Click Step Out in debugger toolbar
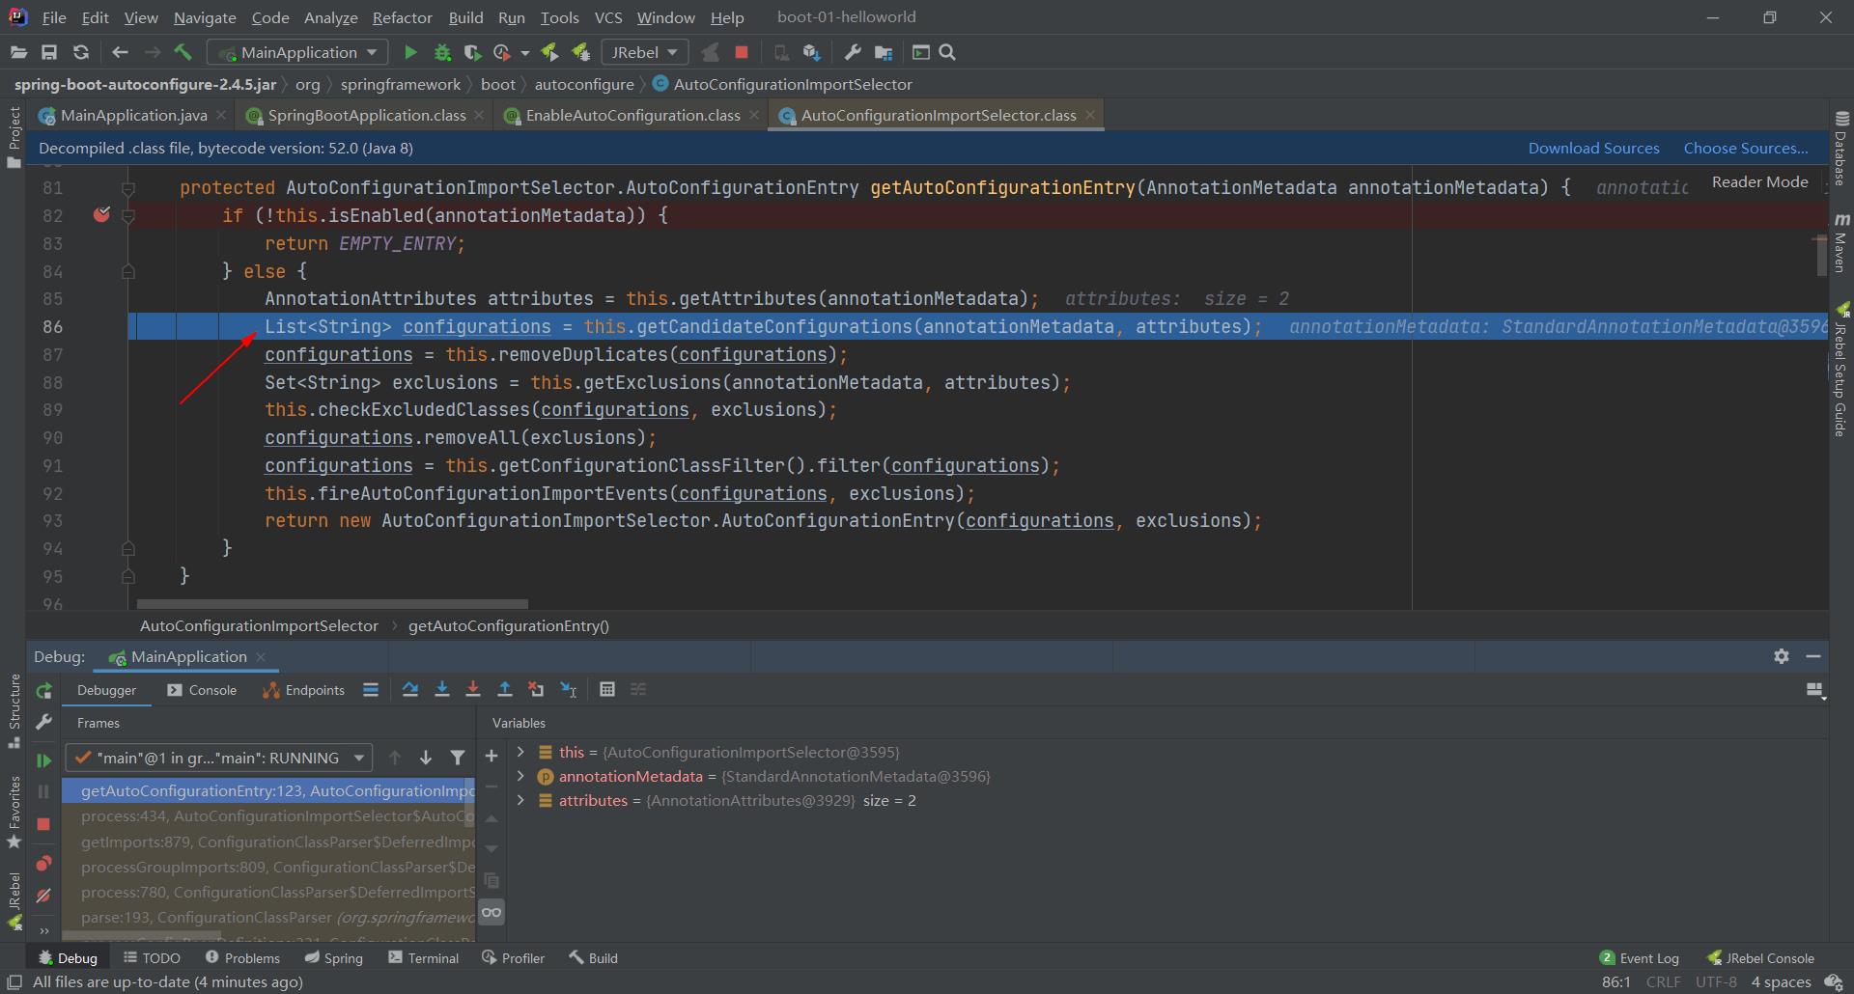The width and height of the screenshot is (1854, 994). pyautogui.click(x=504, y=689)
